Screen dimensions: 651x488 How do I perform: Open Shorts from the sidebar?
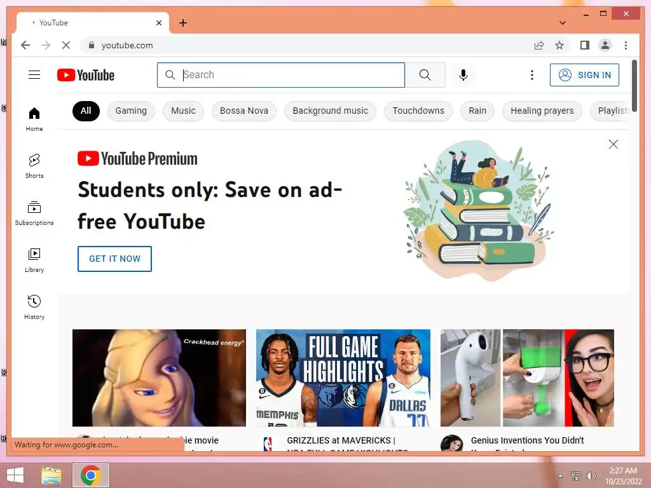pos(34,166)
